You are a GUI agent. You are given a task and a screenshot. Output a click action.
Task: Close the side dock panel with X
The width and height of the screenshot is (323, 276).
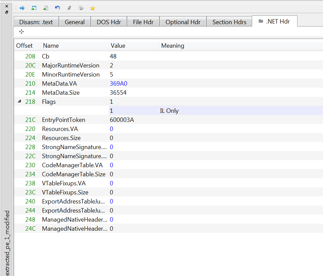point(6,6)
